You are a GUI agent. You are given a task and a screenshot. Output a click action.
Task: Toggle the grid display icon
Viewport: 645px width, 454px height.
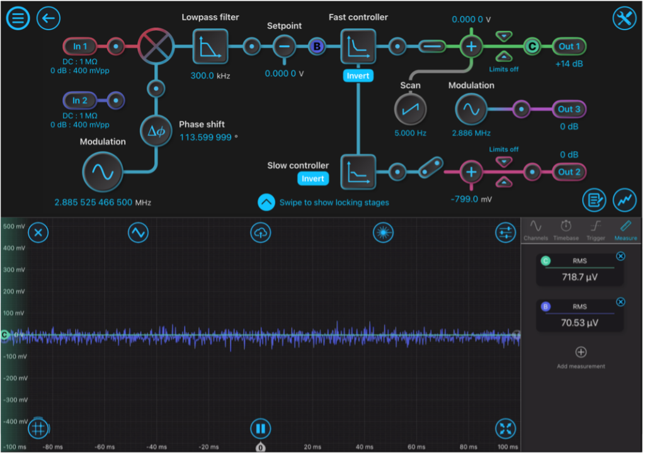coord(38,428)
